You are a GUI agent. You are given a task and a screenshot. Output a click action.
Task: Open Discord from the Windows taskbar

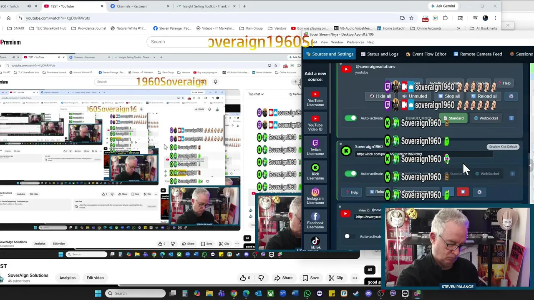coord(368,293)
